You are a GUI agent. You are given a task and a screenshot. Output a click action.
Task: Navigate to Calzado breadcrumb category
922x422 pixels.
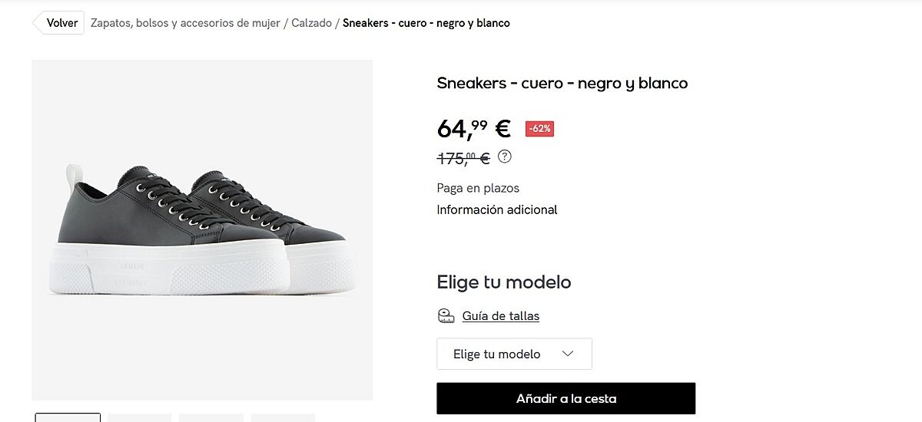311,23
